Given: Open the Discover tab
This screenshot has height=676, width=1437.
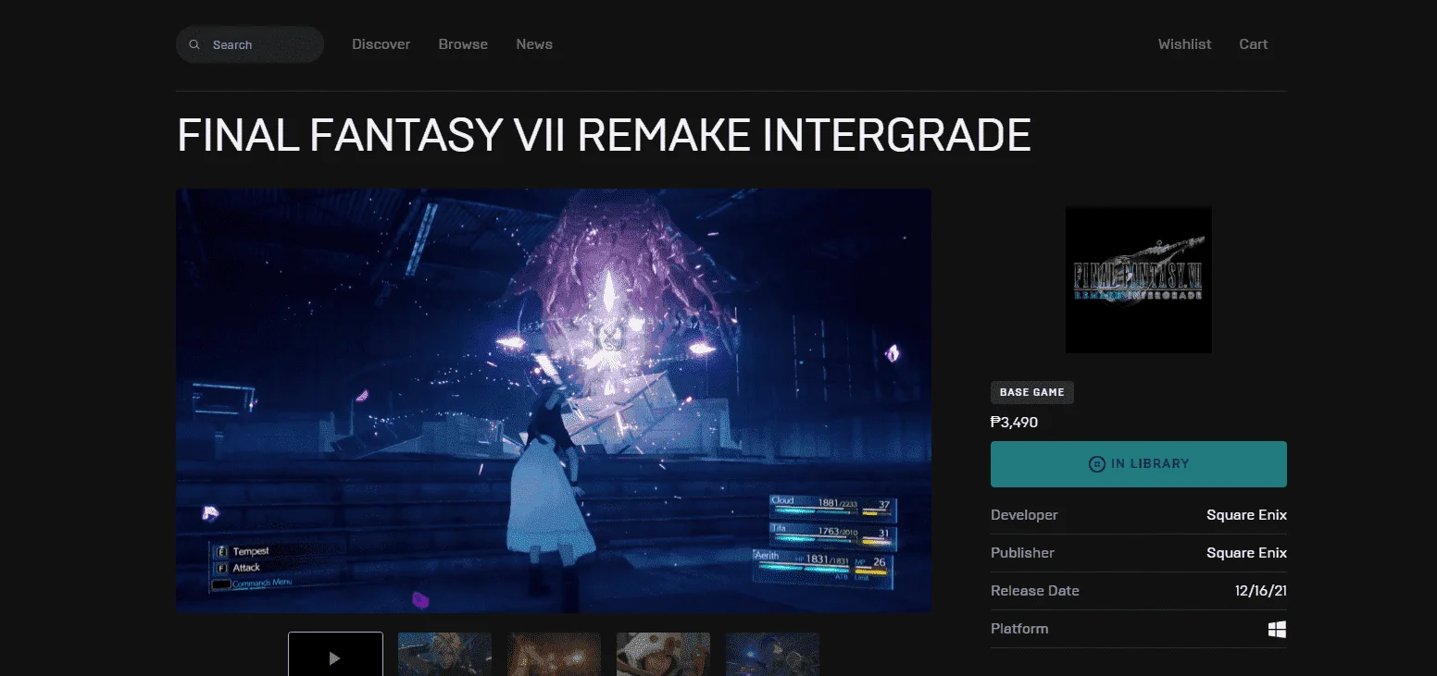Looking at the screenshot, I should pos(381,44).
